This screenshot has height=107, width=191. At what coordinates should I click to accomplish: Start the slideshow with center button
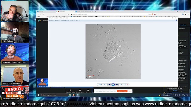[x=113, y=84]
